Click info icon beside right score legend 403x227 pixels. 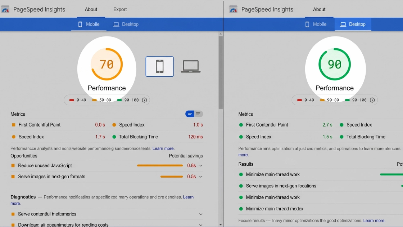pos(372,100)
